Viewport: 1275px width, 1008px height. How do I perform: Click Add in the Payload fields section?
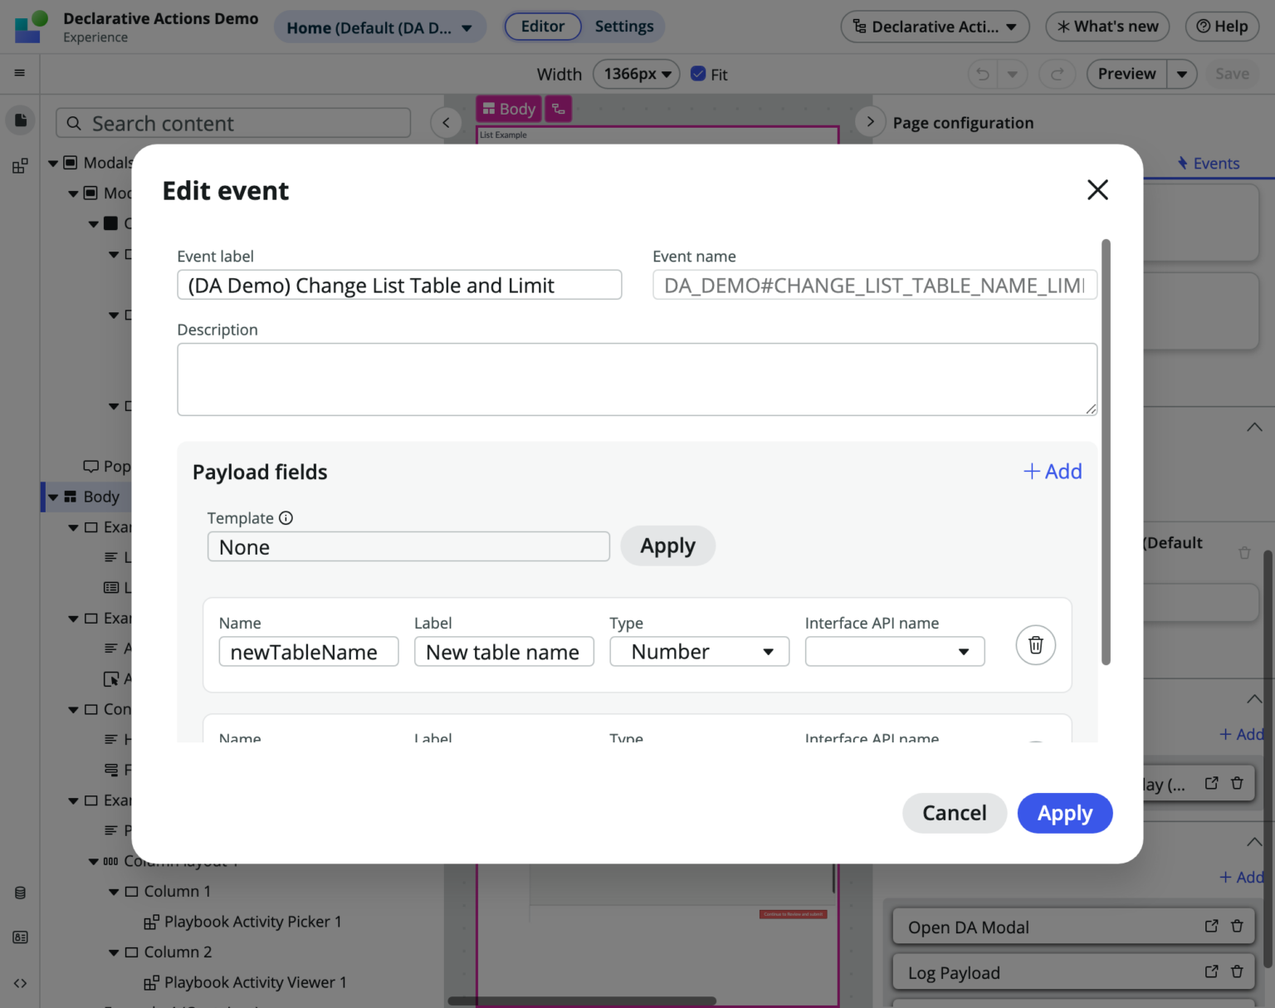pos(1053,471)
